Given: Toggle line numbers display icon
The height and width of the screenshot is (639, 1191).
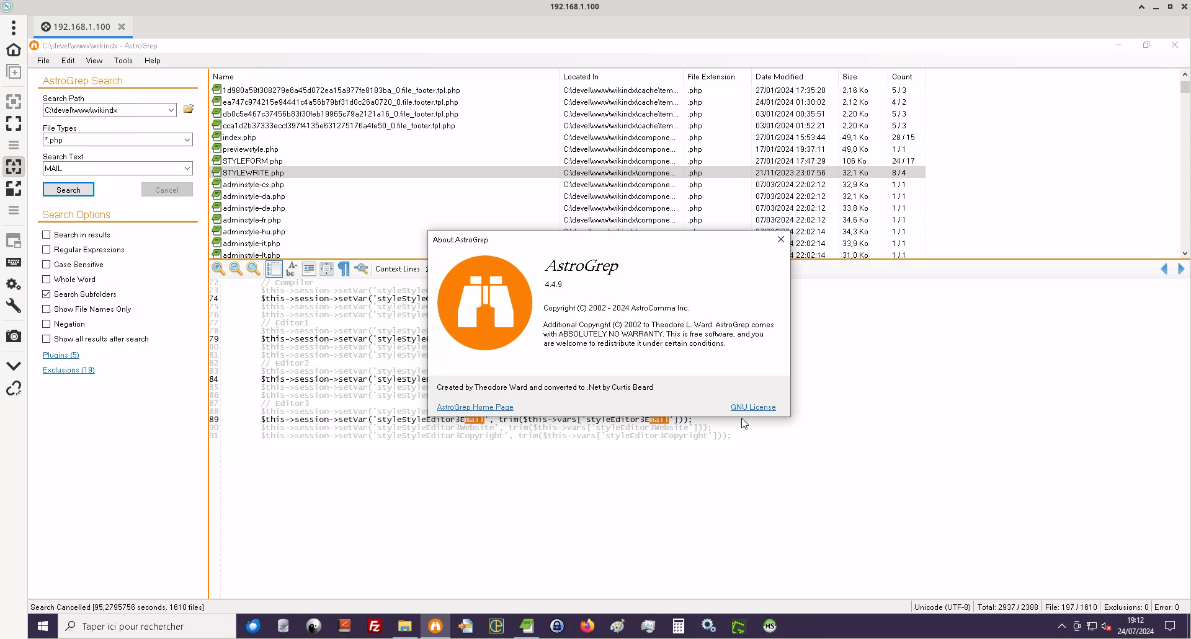Looking at the screenshot, I should point(274,268).
